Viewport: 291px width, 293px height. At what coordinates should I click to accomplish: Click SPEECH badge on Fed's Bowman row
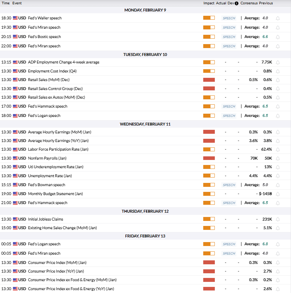point(229,185)
